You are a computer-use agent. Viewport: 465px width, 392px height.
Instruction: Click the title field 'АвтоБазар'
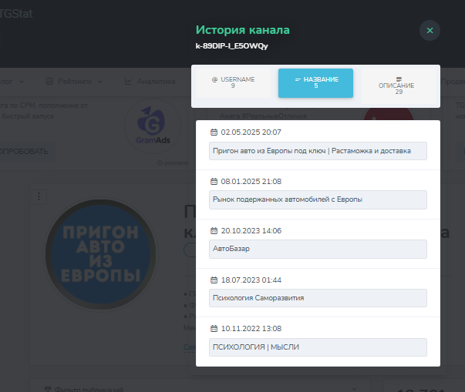coord(318,249)
